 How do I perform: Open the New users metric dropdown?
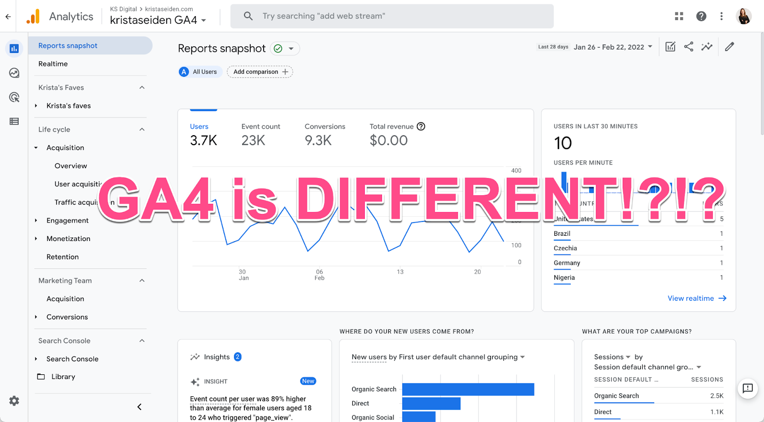click(438, 357)
